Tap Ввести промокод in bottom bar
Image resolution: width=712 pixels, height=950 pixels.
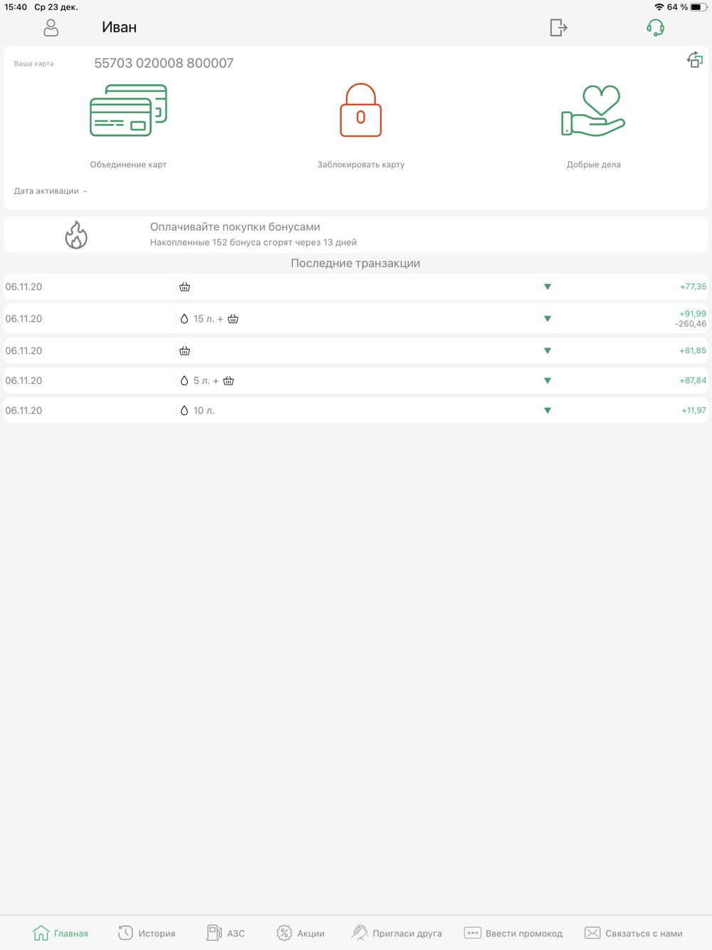(513, 933)
